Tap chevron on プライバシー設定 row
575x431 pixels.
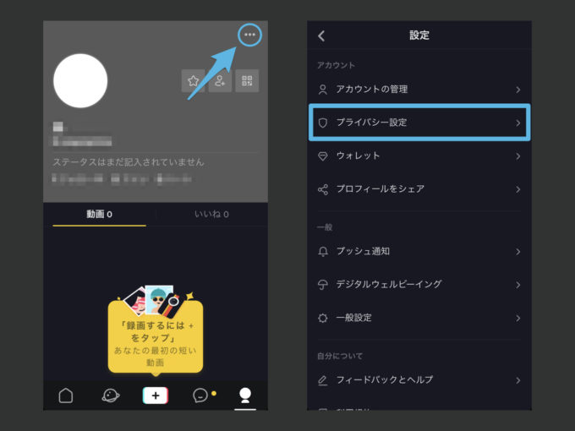pyautogui.click(x=518, y=123)
